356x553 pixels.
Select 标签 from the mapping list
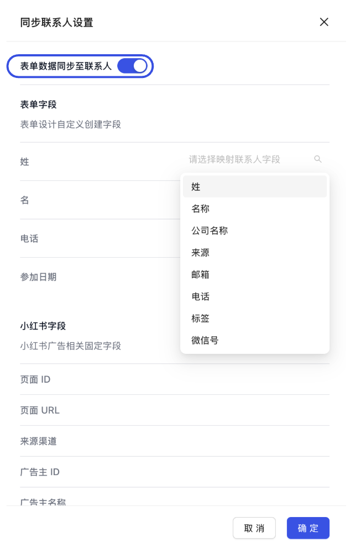[x=255, y=319]
